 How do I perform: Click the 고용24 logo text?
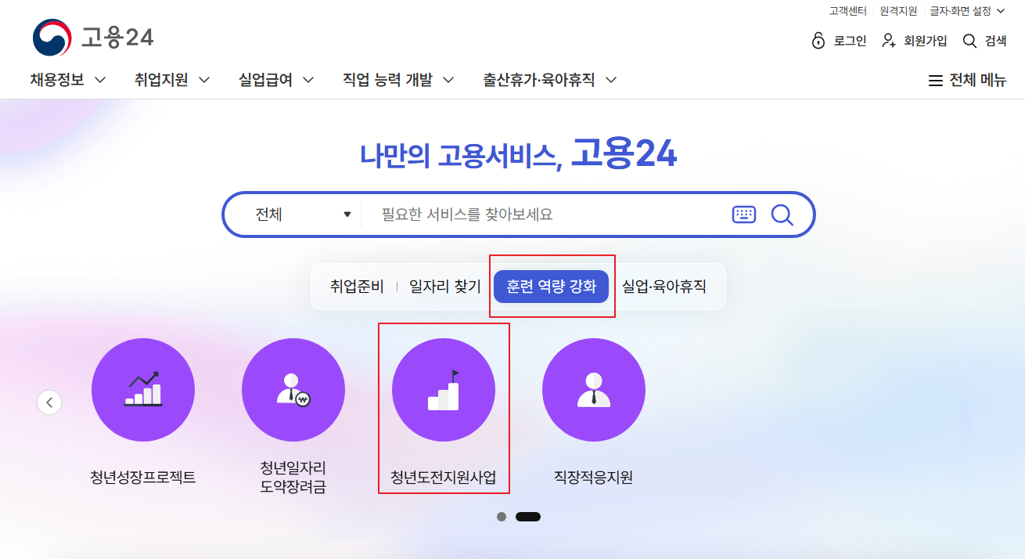coord(117,38)
